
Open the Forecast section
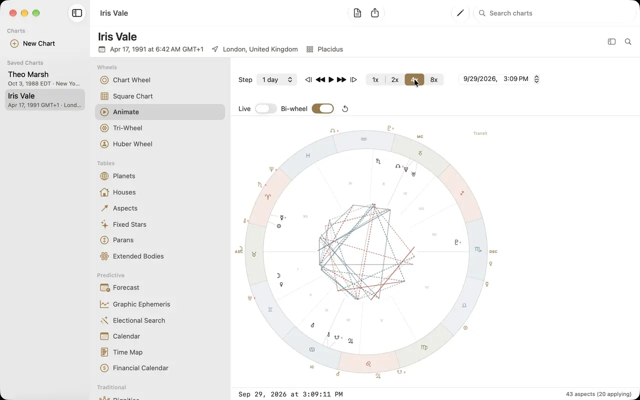[x=160, y=287]
